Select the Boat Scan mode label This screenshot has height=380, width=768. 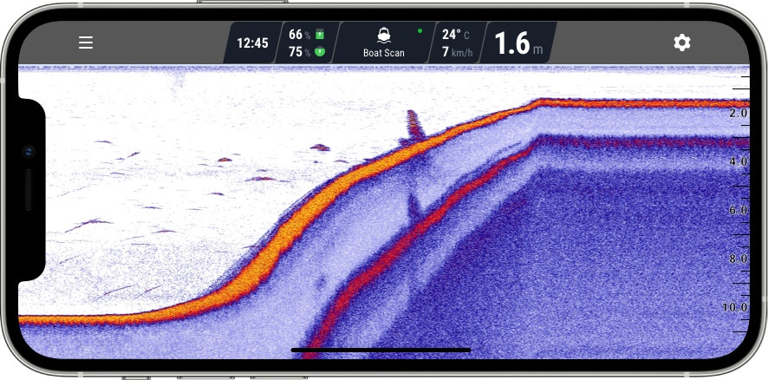(383, 53)
